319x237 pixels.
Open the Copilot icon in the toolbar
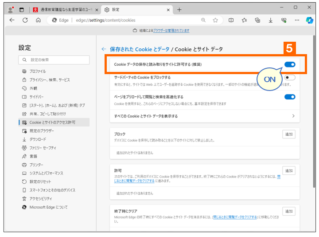tap(310, 20)
